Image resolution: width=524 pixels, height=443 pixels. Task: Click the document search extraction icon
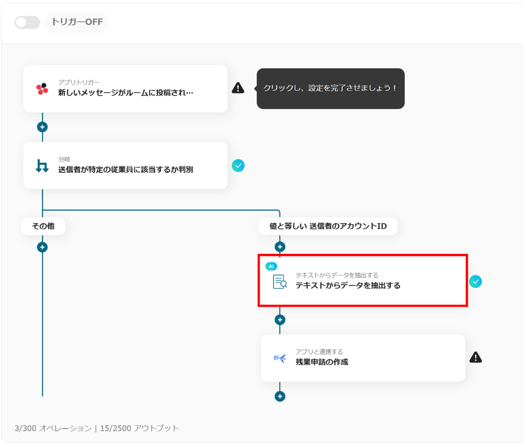tap(280, 282)
